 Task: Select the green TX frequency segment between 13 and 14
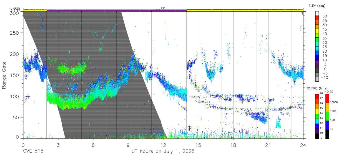(317, 116)
